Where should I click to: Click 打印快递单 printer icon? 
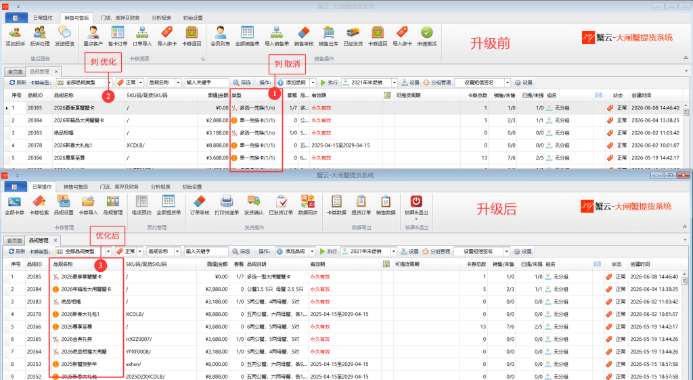point(226,201)
